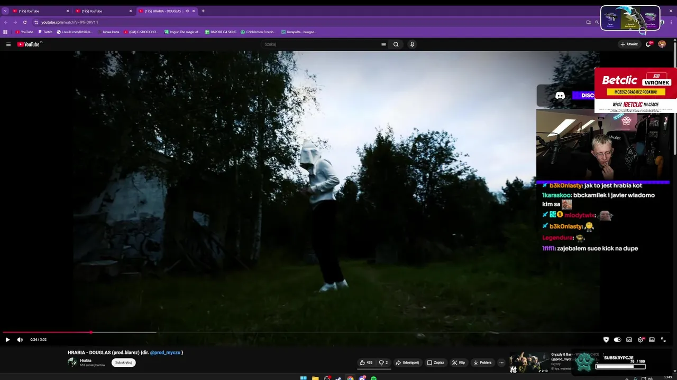Switch to theater mode view
Viewport: 677px width, 380px height.
(652, 339)
